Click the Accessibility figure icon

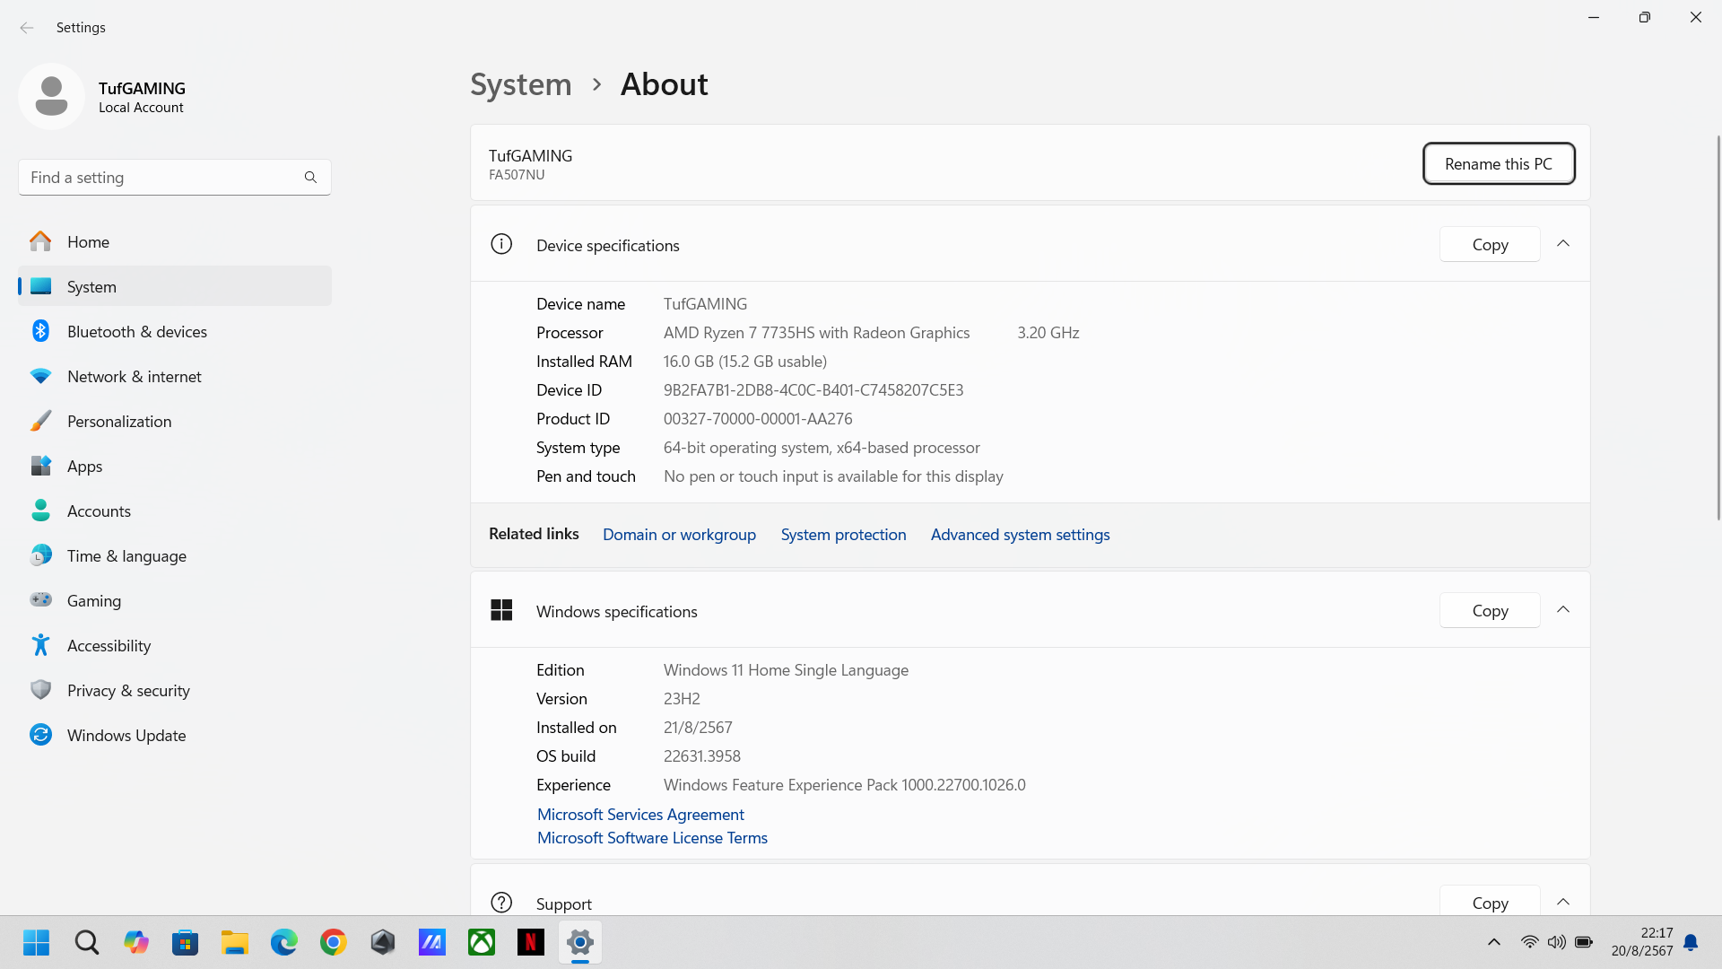tap(40, 645)
